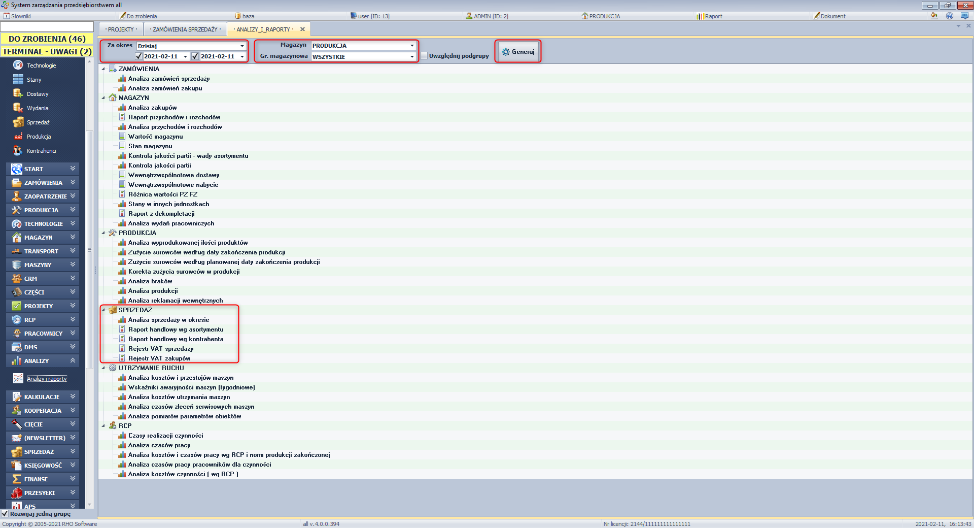Viewport: 974px width, 528px height.
Task: Collapse the SPRZEDAŻ tree group
Action: 103,310
